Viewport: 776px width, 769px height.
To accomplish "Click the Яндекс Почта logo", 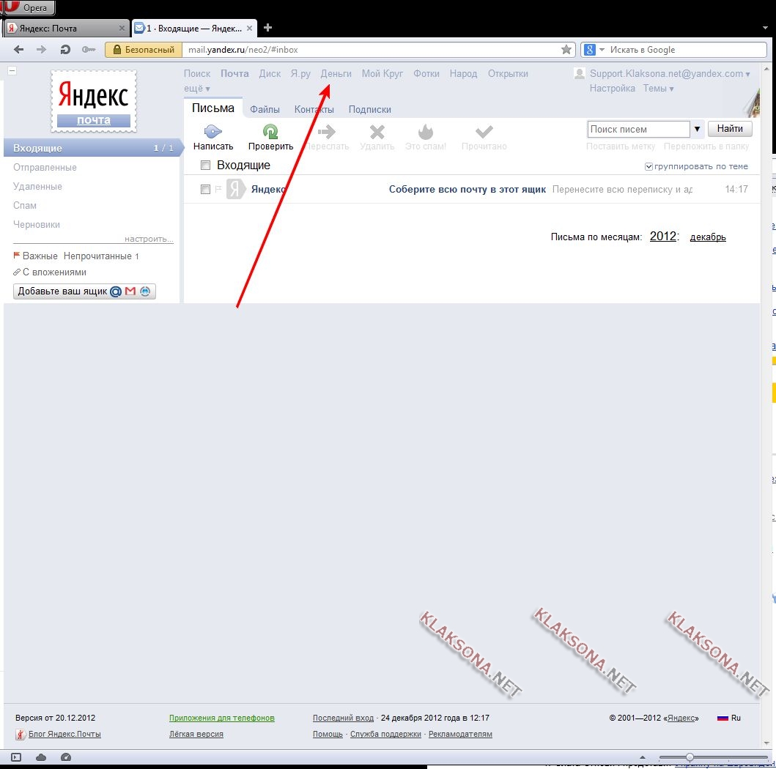I will click(94, 101).
